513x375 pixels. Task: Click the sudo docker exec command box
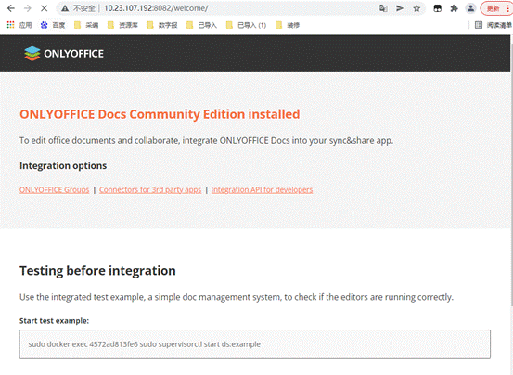coord(255,344)
